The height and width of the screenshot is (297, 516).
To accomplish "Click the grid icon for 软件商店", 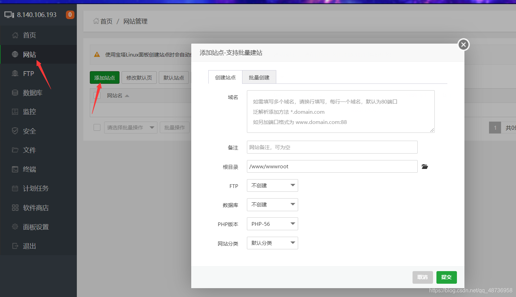I will (x=15, y=208).
